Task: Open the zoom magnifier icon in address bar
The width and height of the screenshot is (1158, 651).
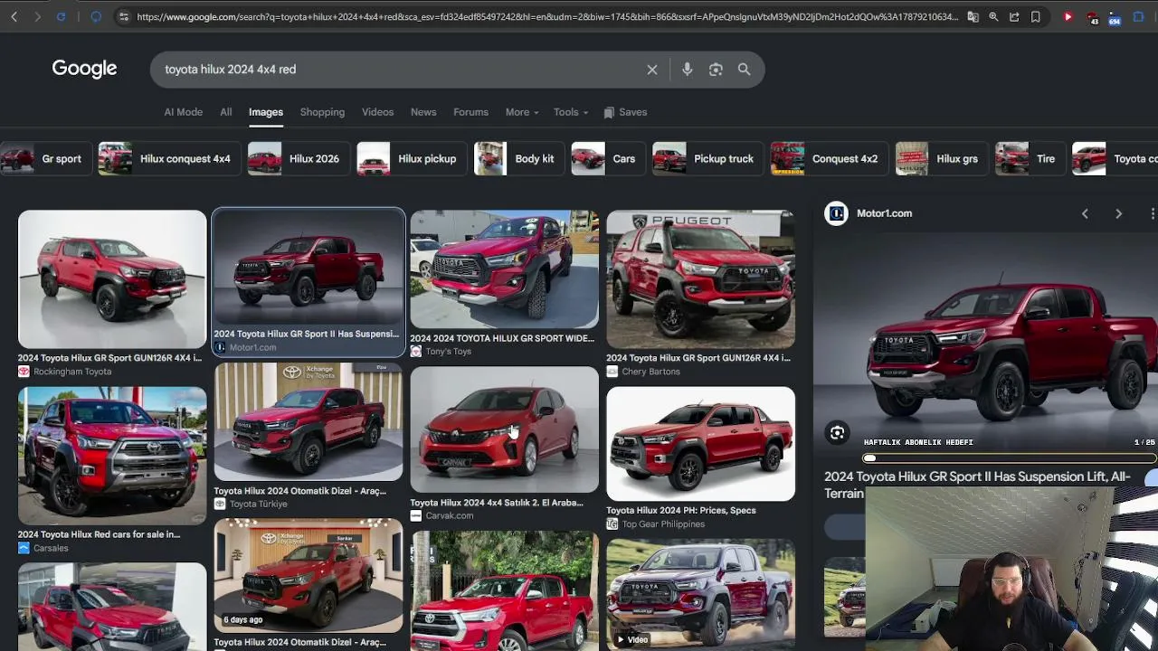Action: coord(993,16)
